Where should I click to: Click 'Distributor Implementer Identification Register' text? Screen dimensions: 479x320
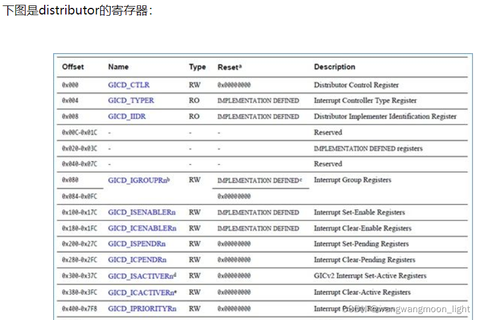(385, 117)
